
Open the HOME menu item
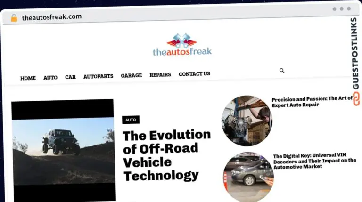click(x=28, y=78)
